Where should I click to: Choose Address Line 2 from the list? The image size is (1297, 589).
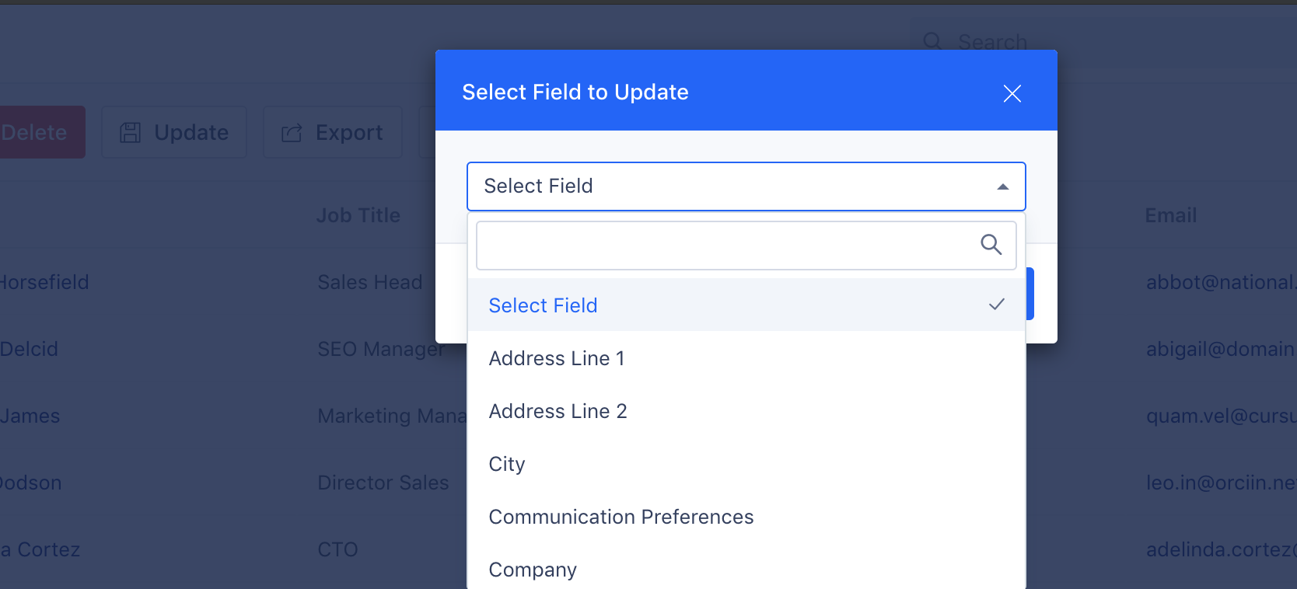(746, 411)
